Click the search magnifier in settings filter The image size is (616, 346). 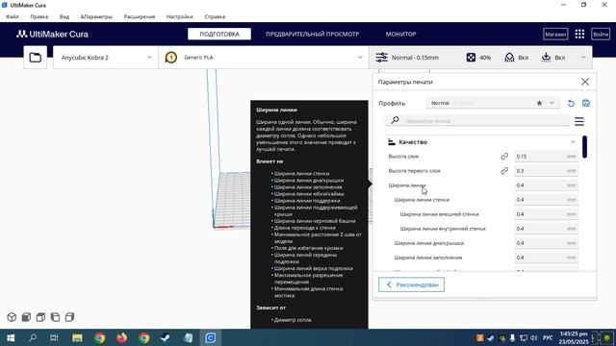pos(396,120)
